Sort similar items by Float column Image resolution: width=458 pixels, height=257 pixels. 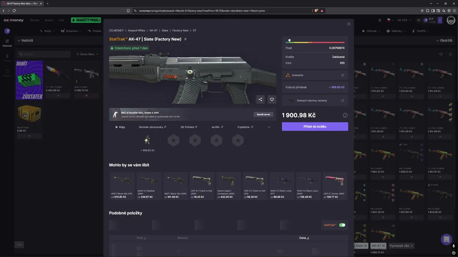pyautogui.click(x=141, y=238)
